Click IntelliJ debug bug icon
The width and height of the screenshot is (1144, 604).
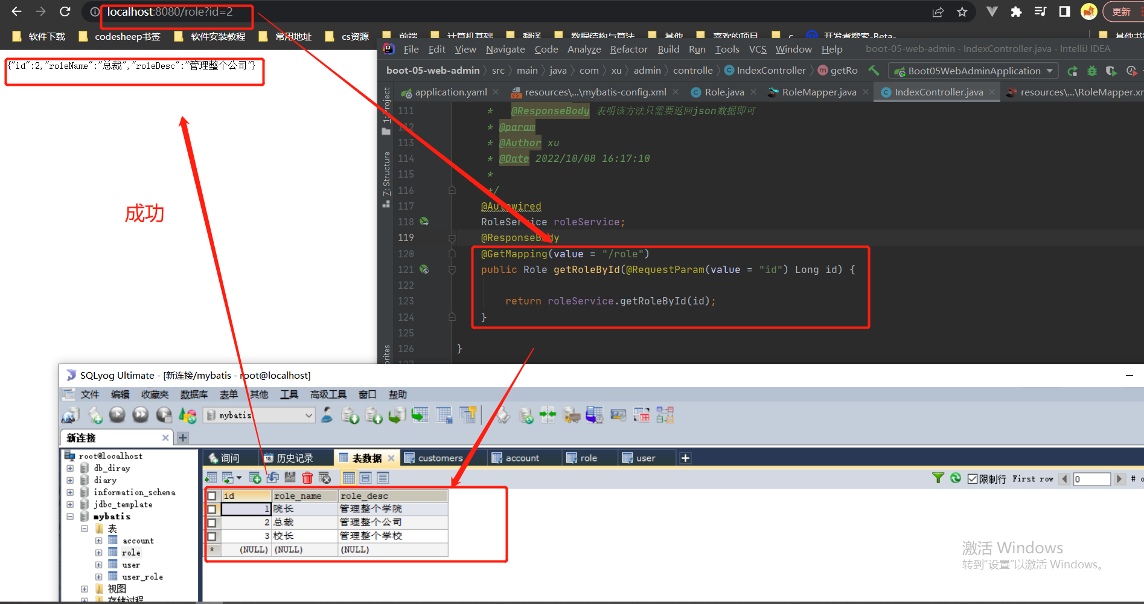click(1091, 71)
